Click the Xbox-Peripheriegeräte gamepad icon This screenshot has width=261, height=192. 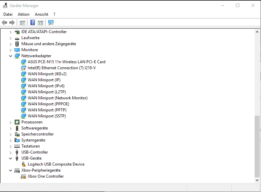17,170
